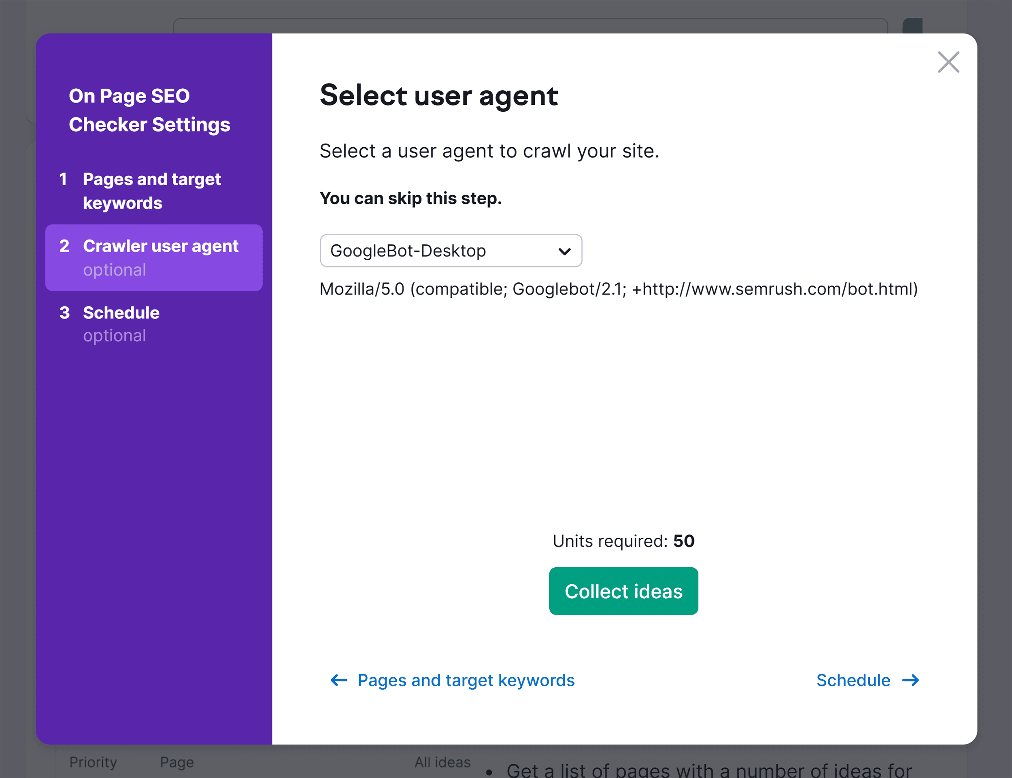
Task: Select step 2 numbered marker in the sidebar
Action: click(x=64, y=246)
